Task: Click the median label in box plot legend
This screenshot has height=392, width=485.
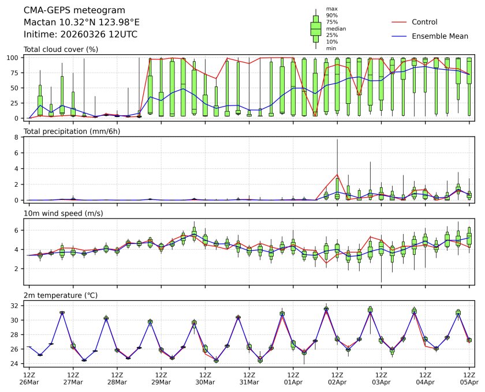Action: point(336,28)
